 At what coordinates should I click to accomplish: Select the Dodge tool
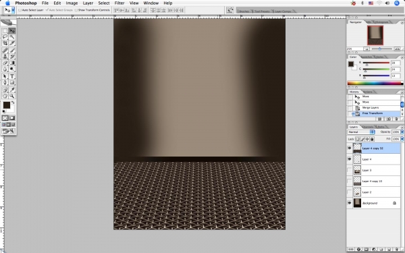(12, 69)
